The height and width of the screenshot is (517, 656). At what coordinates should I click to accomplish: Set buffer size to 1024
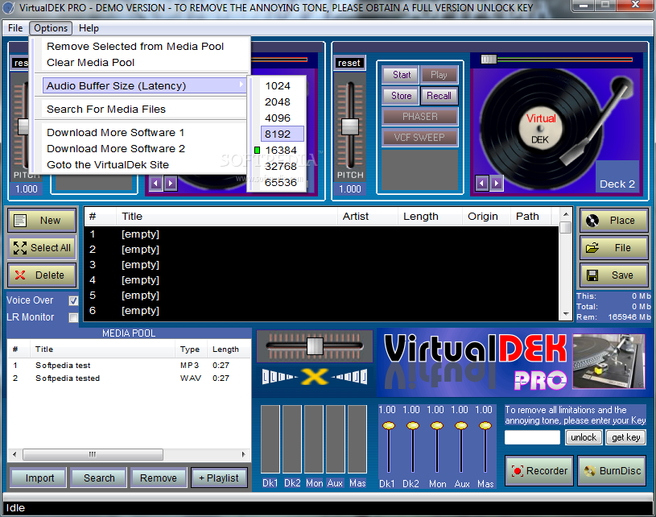[x=278, y=86]
